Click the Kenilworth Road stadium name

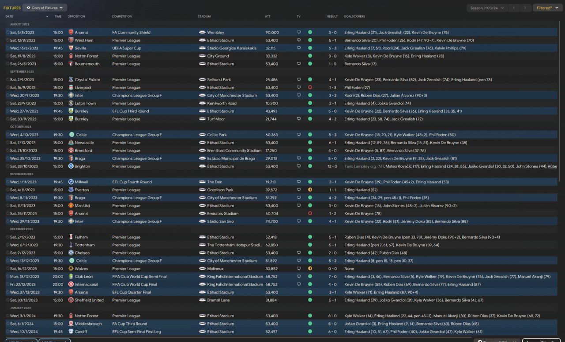click(x=222, y=103)
